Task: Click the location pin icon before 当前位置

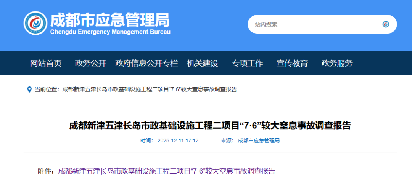Action: pyautogui.click(x=29, y=89)
